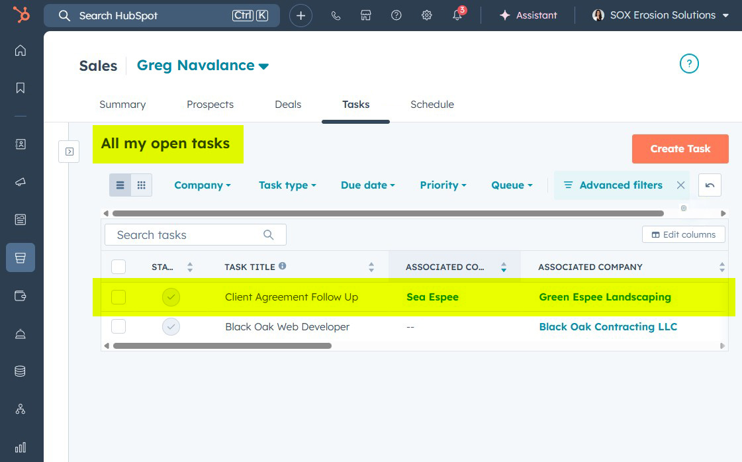The height and width of the screenshot is (462, 742).
Task: Open the notifications bell icon
Action: coord(457,15)
